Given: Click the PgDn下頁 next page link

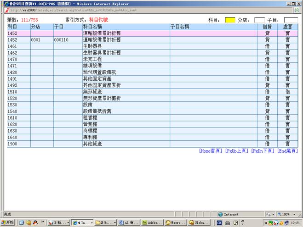Looking at the screenshot, I should point(263,151).
